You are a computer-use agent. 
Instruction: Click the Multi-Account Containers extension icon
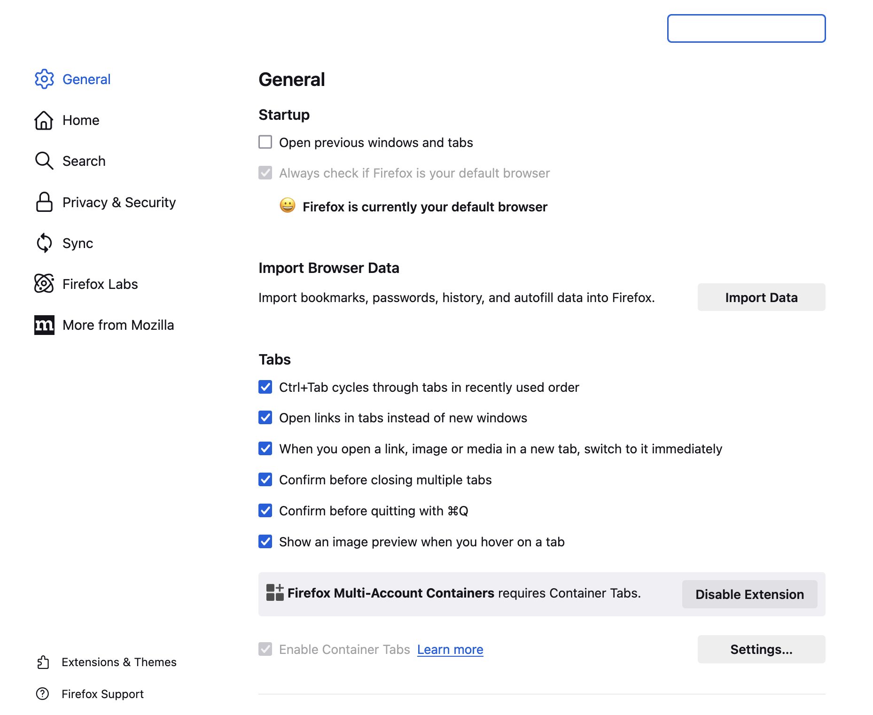[x=275, y=593]
